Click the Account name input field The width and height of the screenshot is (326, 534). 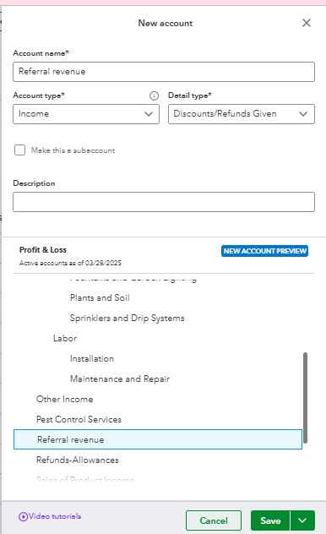click(164, 72)
